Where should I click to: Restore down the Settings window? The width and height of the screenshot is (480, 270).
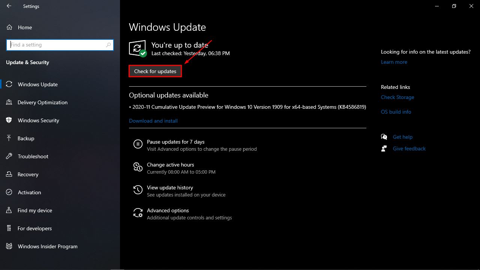(454, 6)
